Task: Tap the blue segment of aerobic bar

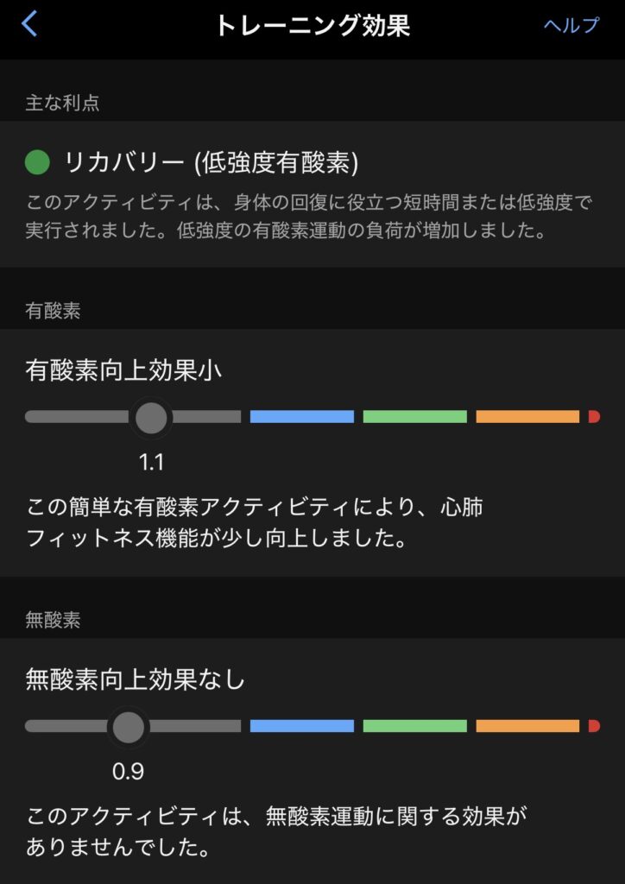Action: click(x=302, y=417)
